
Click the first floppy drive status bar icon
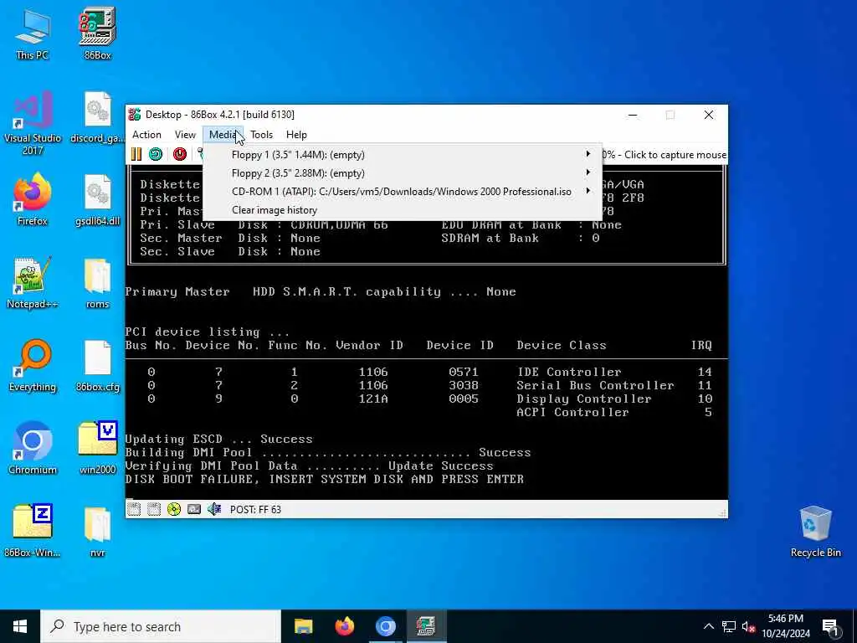(x=134, y=510)
